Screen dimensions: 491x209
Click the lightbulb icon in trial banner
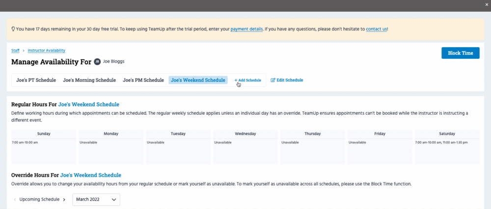(13, 29)
